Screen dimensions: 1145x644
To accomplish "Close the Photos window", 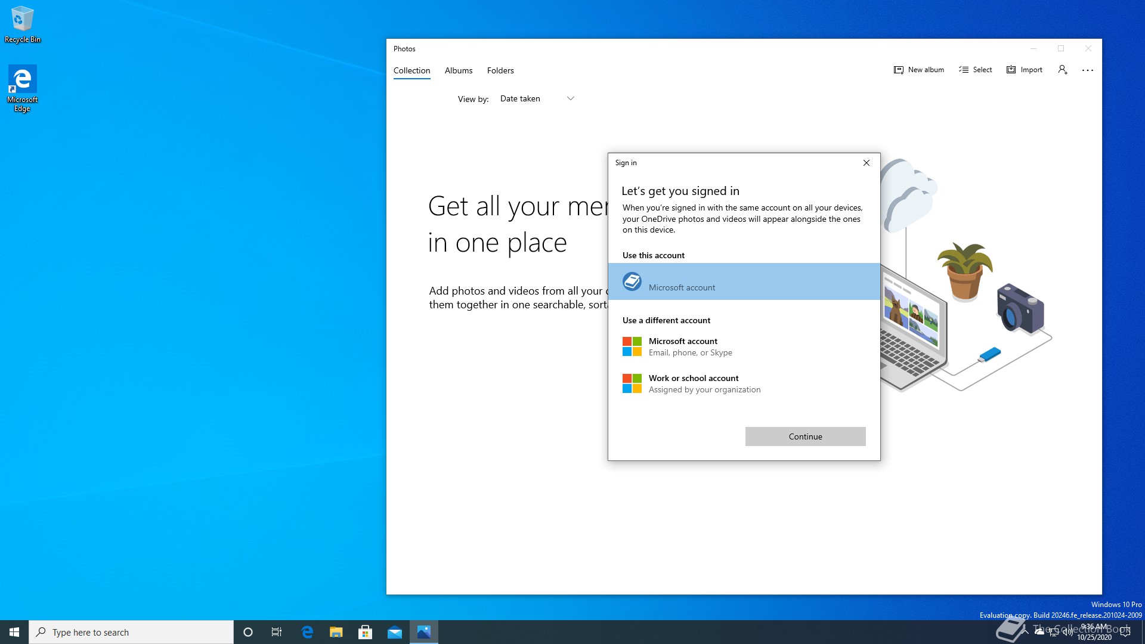I will [x=1088, y=49].
